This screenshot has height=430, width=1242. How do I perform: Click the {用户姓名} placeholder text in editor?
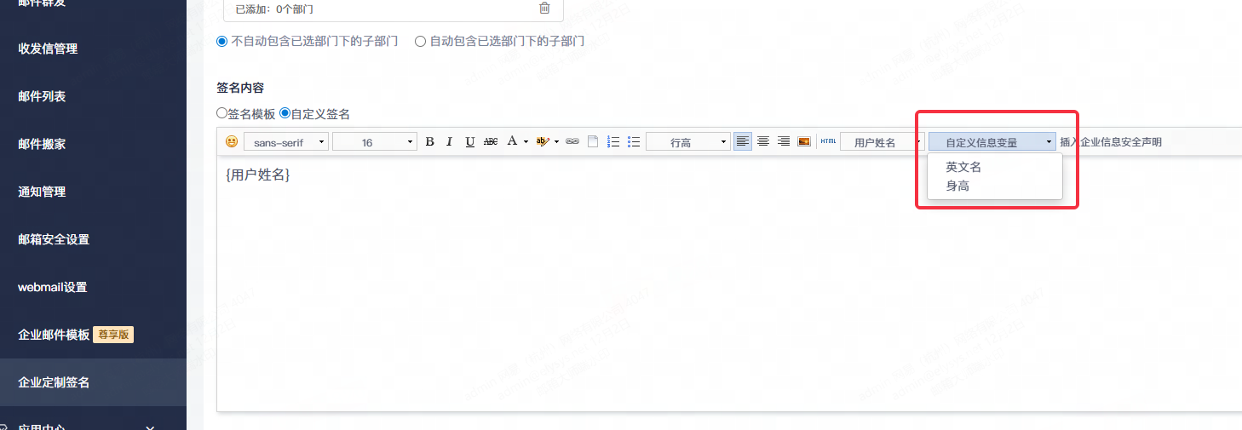(x=258, y=175)
